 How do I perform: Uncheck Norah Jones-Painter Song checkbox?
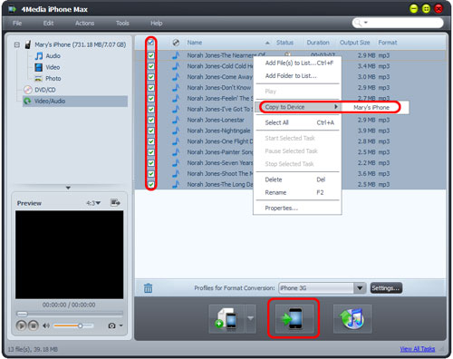pos(151,152)
